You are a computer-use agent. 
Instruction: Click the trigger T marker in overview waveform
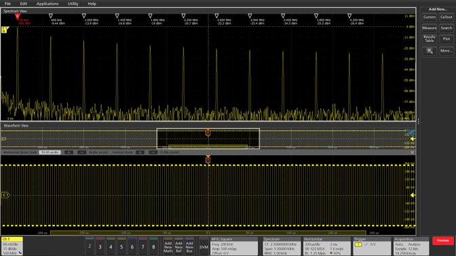pyautogui.click(x=208, y=133)
